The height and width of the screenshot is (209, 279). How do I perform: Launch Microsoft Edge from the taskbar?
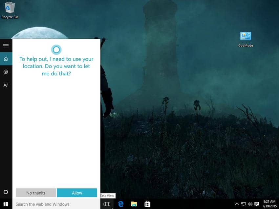point(120,204)
